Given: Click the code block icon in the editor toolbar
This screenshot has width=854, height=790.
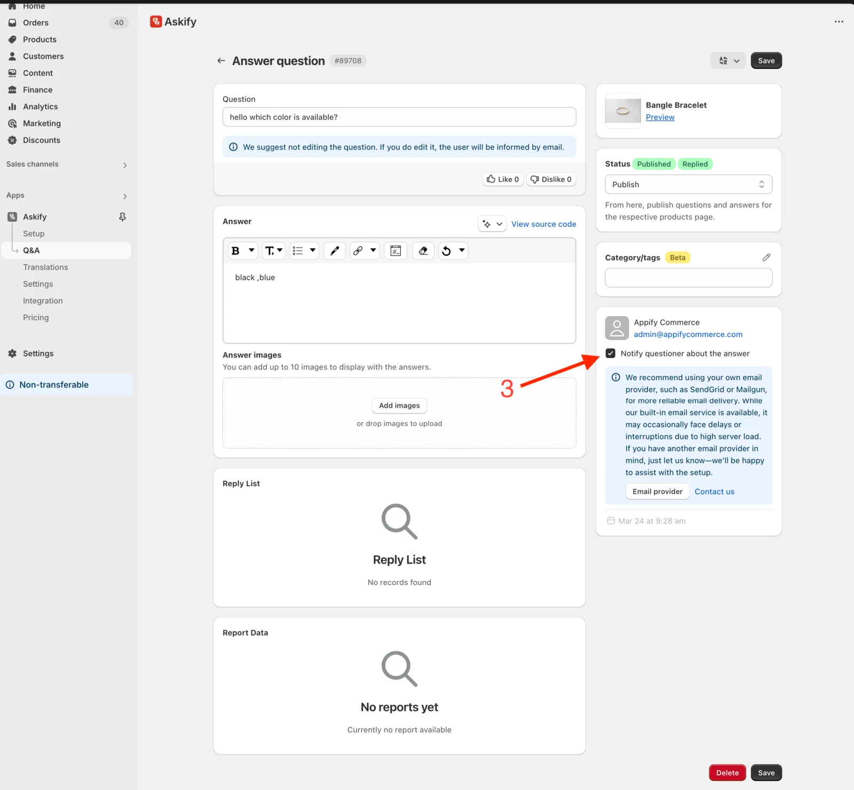Looking at the screenshot, I should [x=396, y=251].
